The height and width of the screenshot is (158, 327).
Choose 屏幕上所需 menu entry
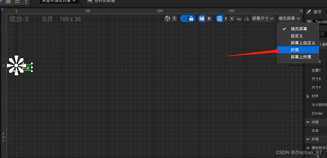298,57
